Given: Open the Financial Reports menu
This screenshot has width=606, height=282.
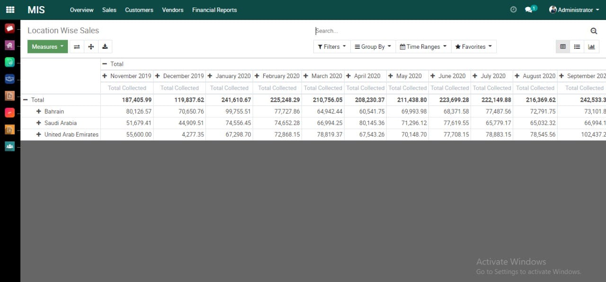Looking at the screenshot, I should pyautogui.click(x=214, y=9).
